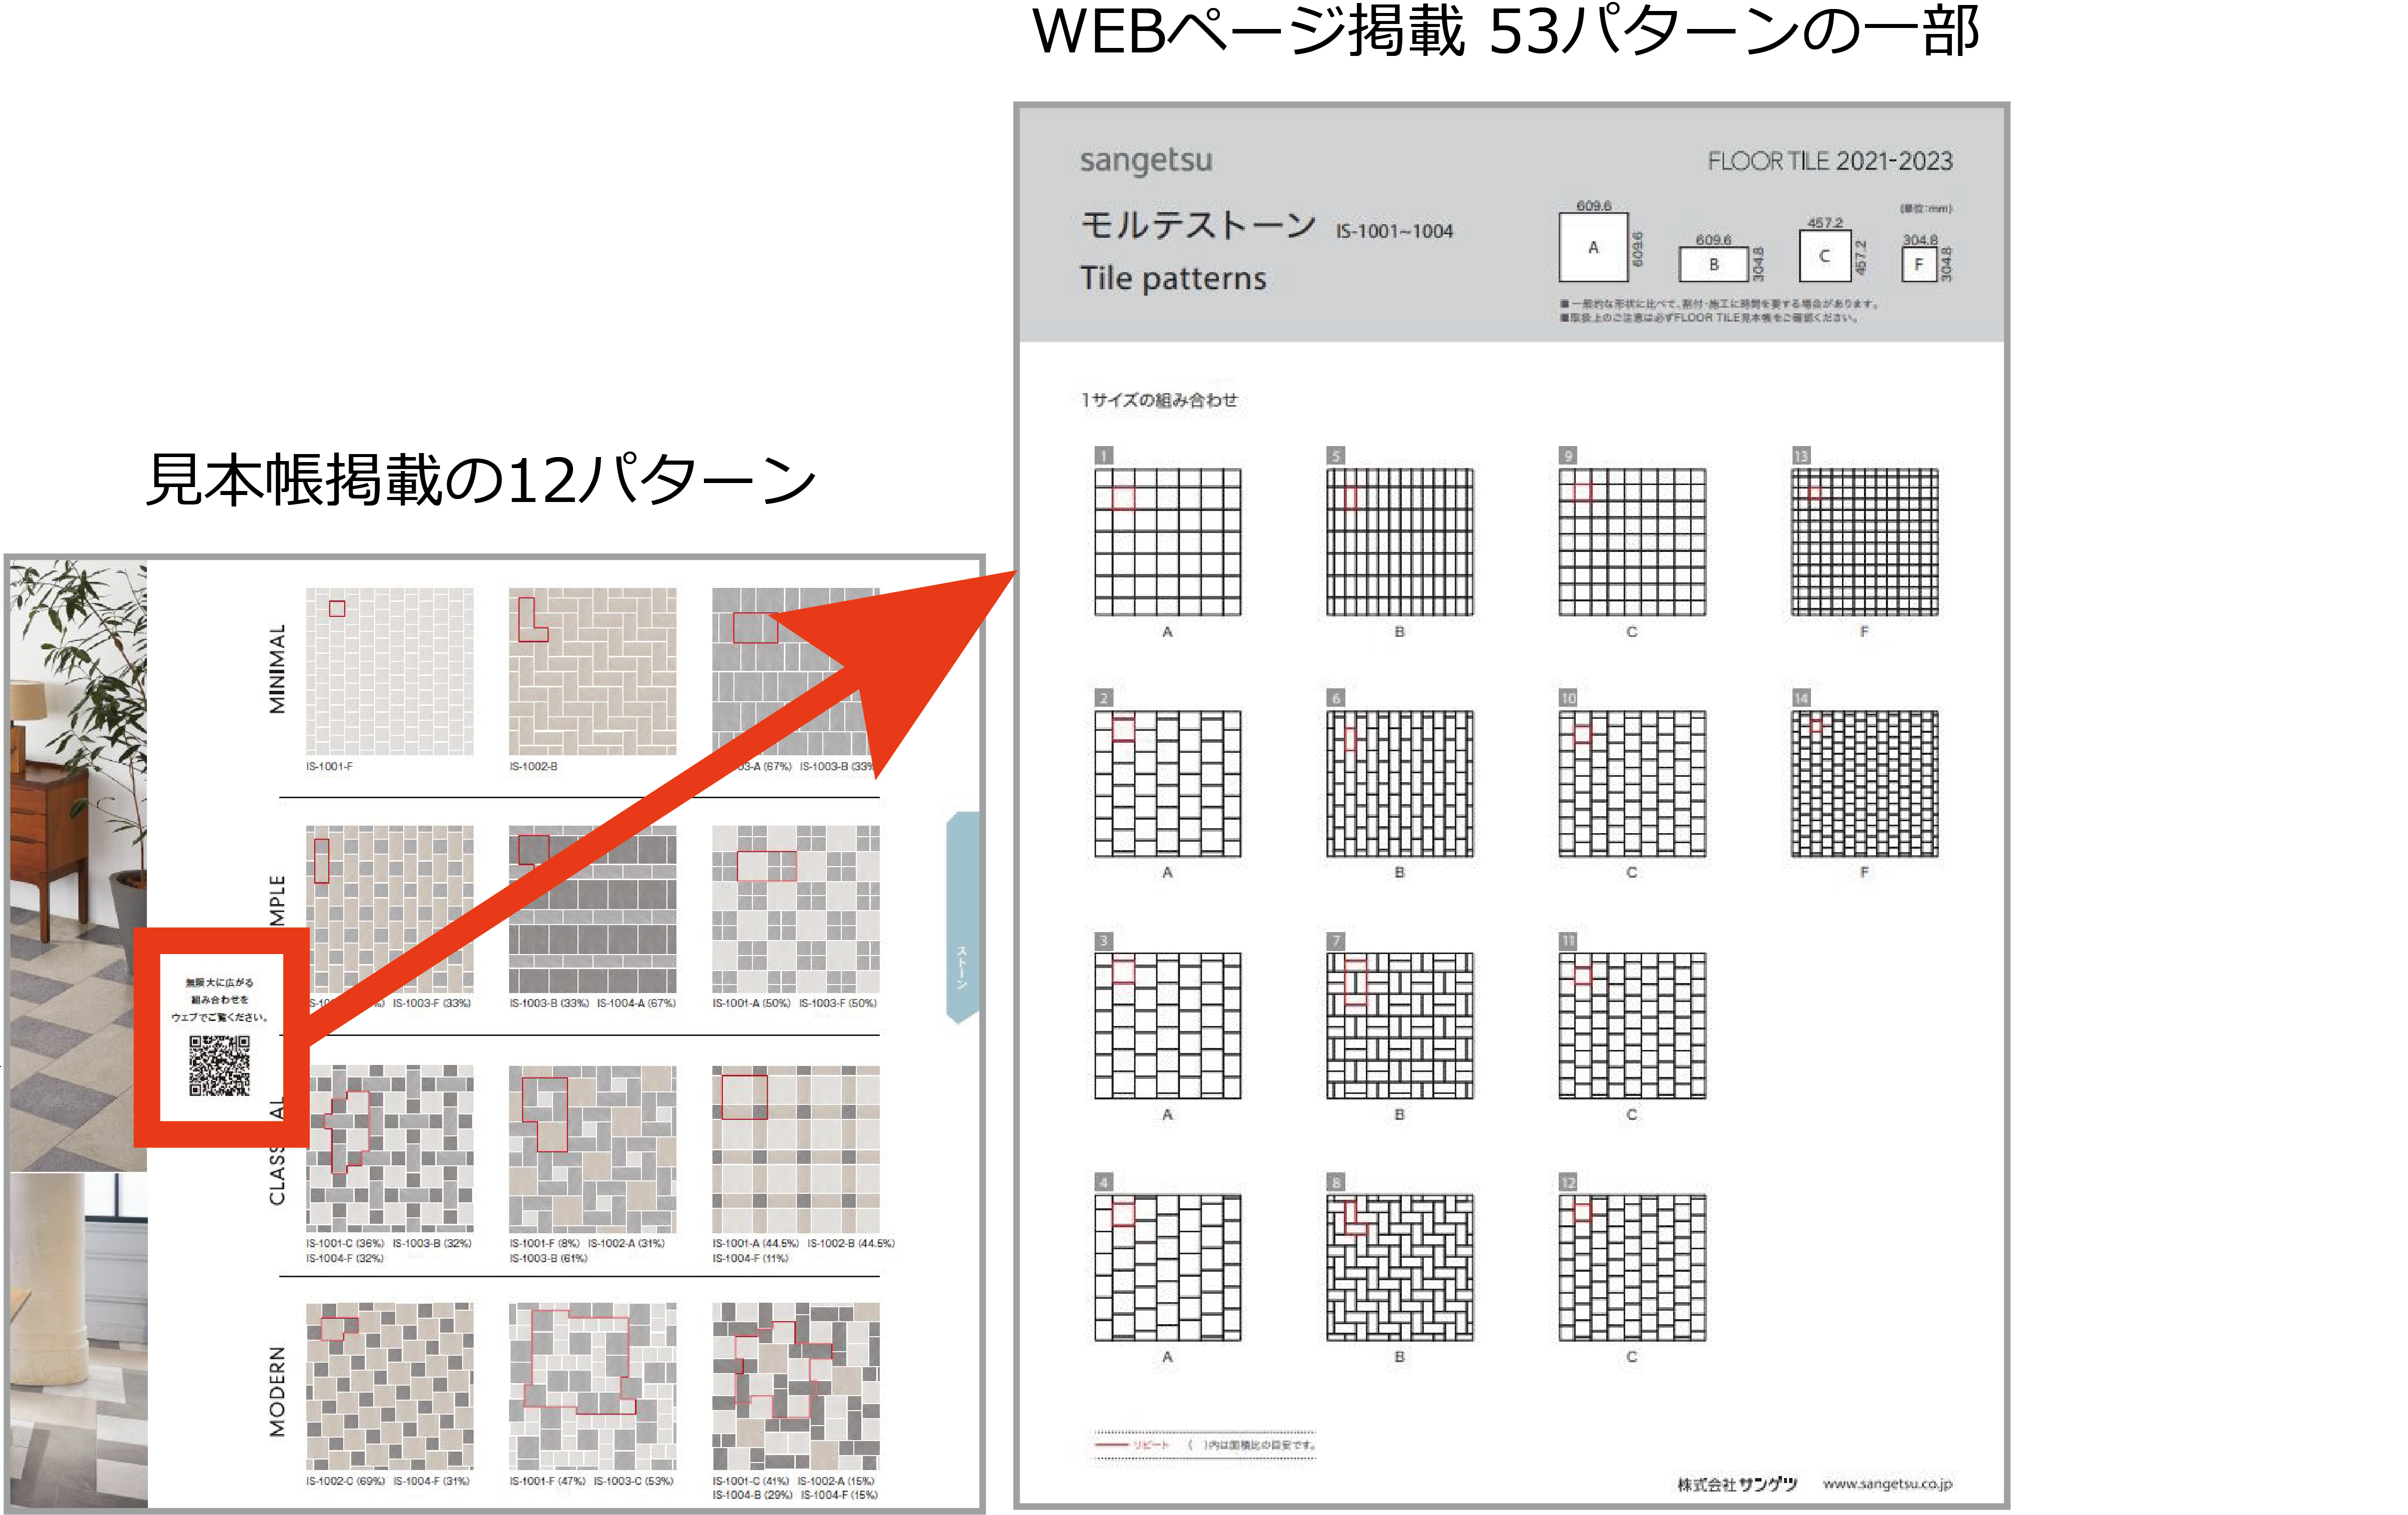Screen dimensions: 2408x1515
Task: Select pattern 10 thumbnail for size C
Action: 1632,784
